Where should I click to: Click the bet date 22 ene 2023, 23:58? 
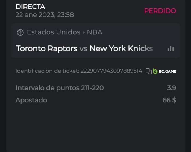45,15
